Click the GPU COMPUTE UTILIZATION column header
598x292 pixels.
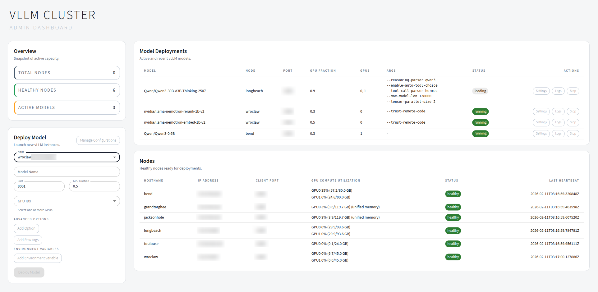[x=335, y=181]
